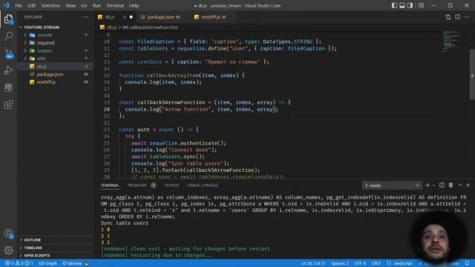Open the Extensions view in activity bar
Viewport: 475px width, 267px height.
tap(8, 105)
